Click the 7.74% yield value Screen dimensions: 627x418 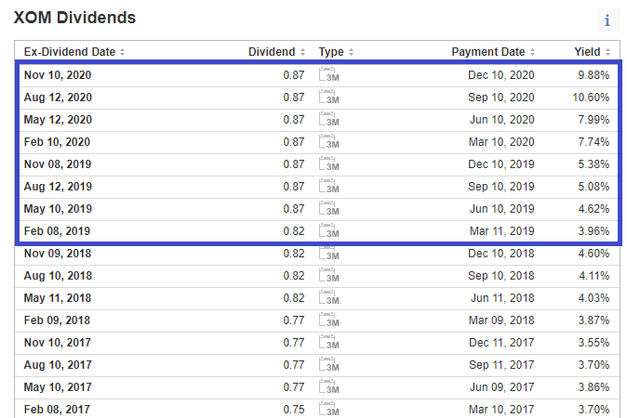[594, 142]
